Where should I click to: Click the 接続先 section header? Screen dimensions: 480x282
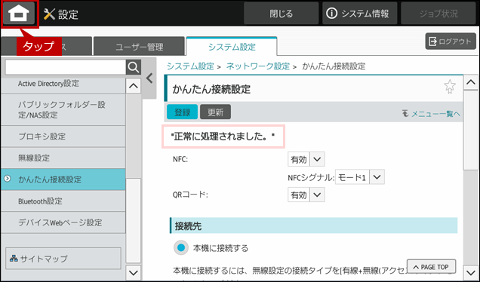pos(313,225)
